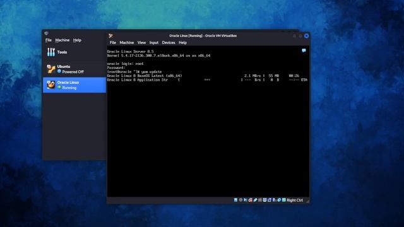Click keyboard capture status icon
Image resolution: width=404 pixels, height=227 pixels.
[x=283, y=200]
